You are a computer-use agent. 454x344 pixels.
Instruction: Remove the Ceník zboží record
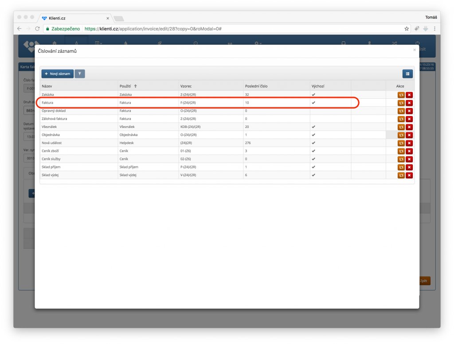point(409,151)
